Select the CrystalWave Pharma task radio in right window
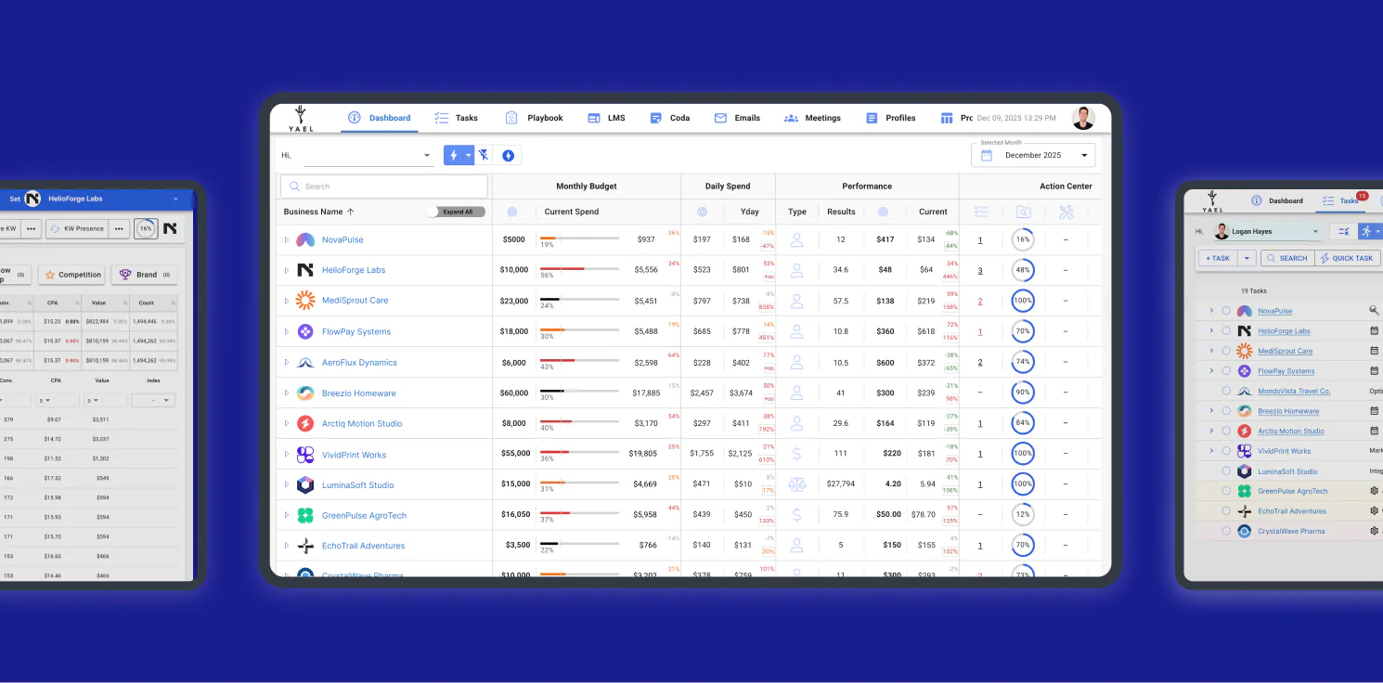Image resolution: width=1383 pixels, height=683 pixels. [1226, 531]
